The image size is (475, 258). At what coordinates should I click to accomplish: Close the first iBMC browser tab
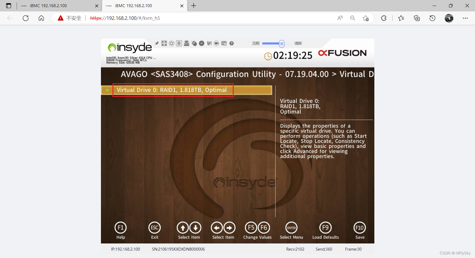[96, 6]
